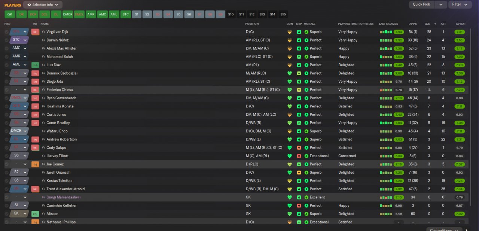Select the S15 substitute slot in the selection bar
479x231 pixels.
coord(283,15)
